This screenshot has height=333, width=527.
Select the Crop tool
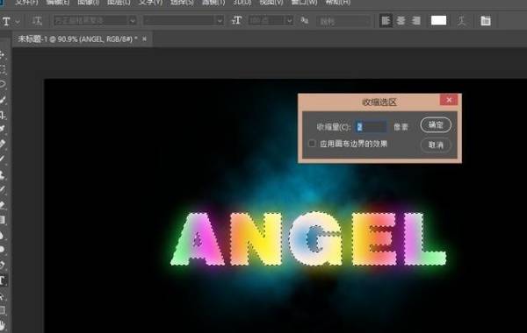(3, 115)
